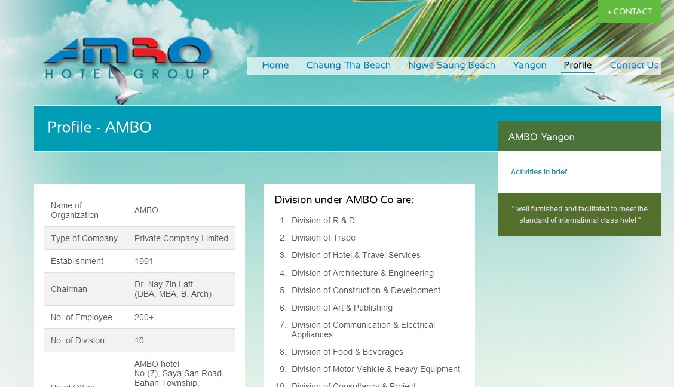Click the '200+' employee count value
Viewport: 674px width, 387px height.
(x=143, y=317)
